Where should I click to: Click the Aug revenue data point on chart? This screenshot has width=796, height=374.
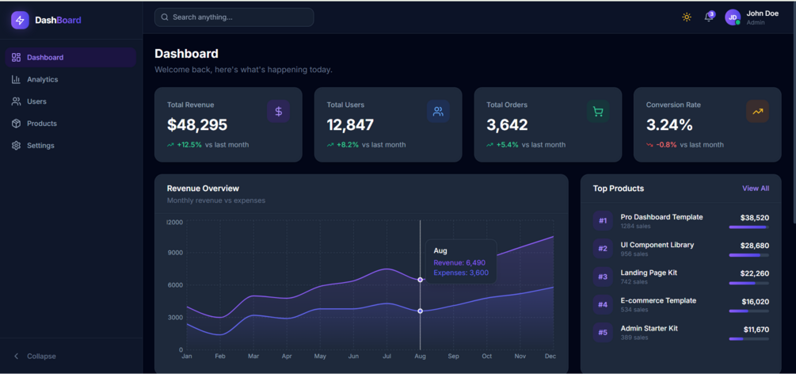click(x=420, y=280)
